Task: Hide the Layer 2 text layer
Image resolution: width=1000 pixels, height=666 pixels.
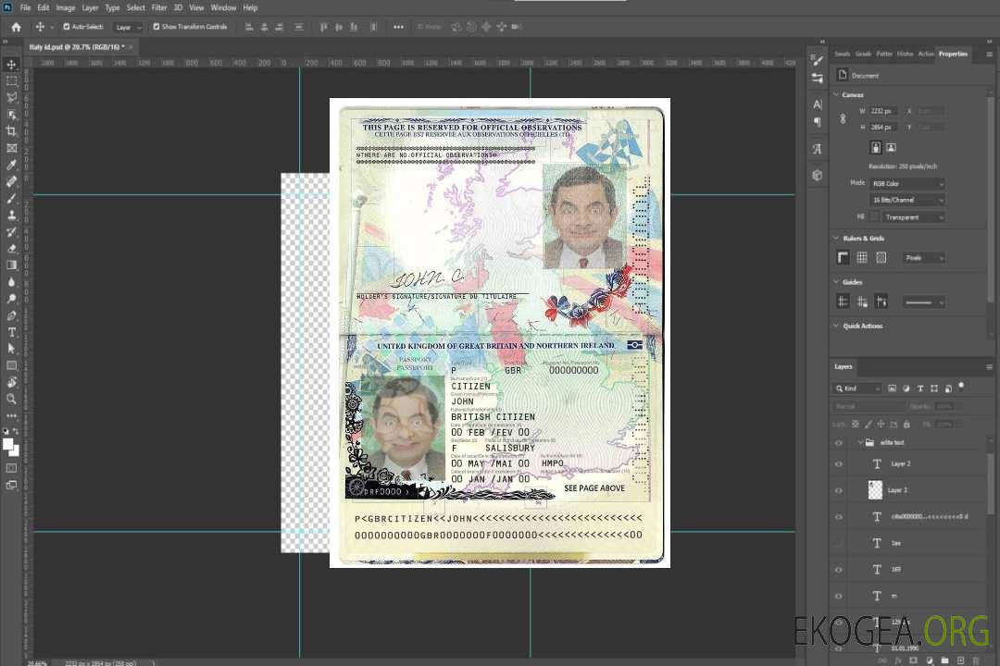Action: 839,464
